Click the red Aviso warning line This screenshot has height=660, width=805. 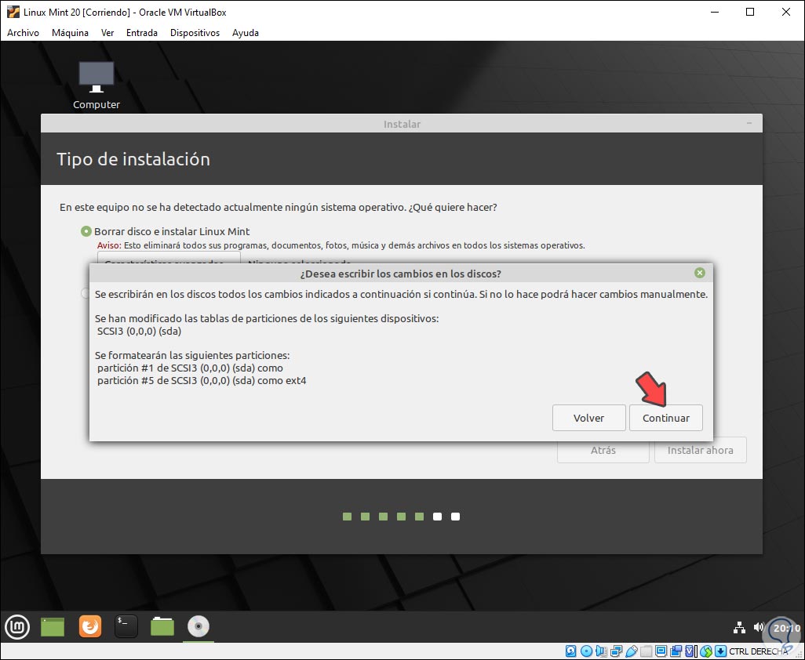[341, 245]
